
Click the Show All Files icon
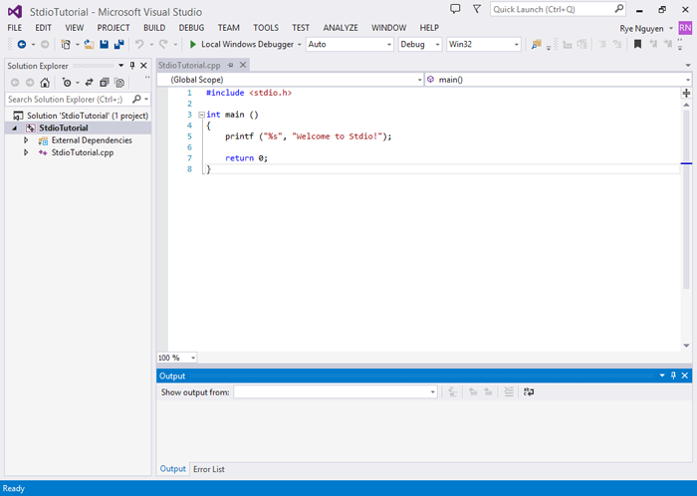[x=119, y=83]
